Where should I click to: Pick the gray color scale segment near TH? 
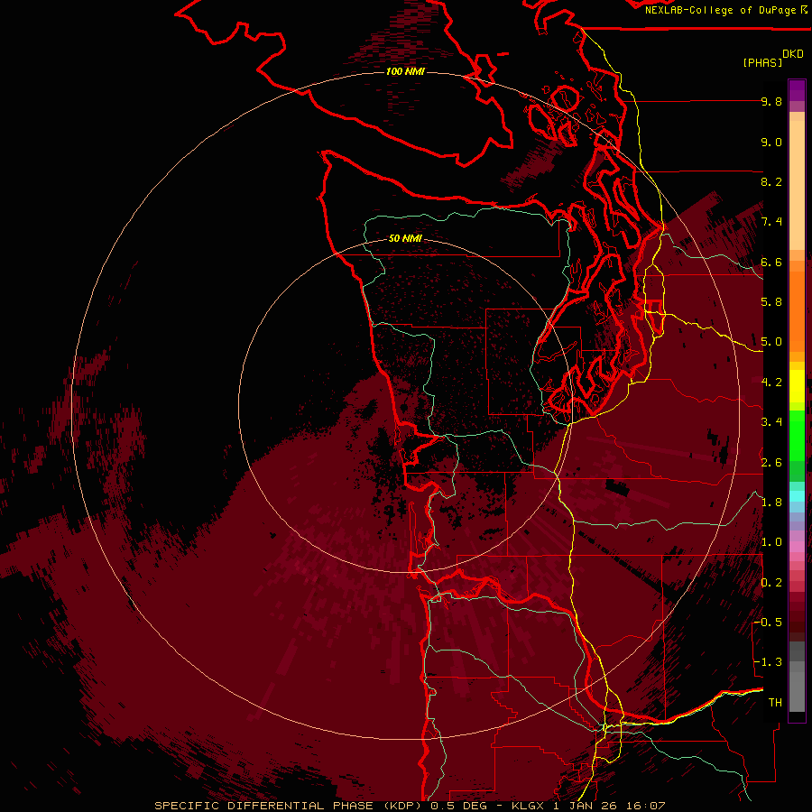797,691
